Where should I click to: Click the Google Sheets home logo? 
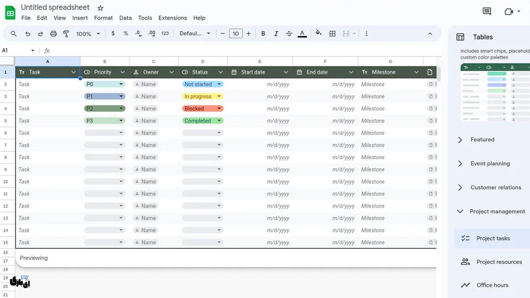point(10,13)
